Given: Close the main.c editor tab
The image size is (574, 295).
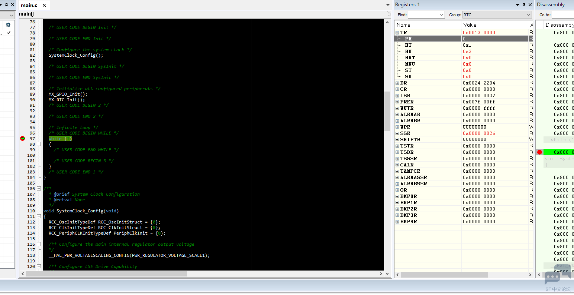Looking at the screenshot, I should (44, 5).
